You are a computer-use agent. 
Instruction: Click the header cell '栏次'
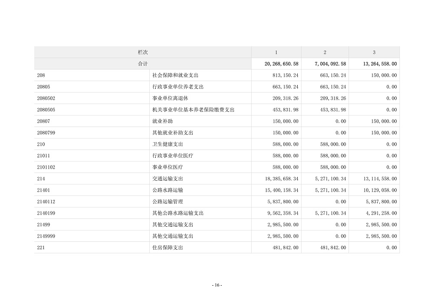click(143, 52)
